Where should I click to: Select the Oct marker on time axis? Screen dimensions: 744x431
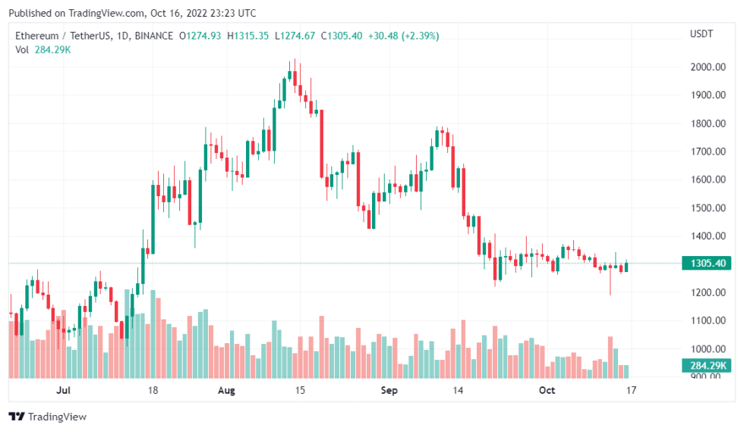click(x=547, y=391)
